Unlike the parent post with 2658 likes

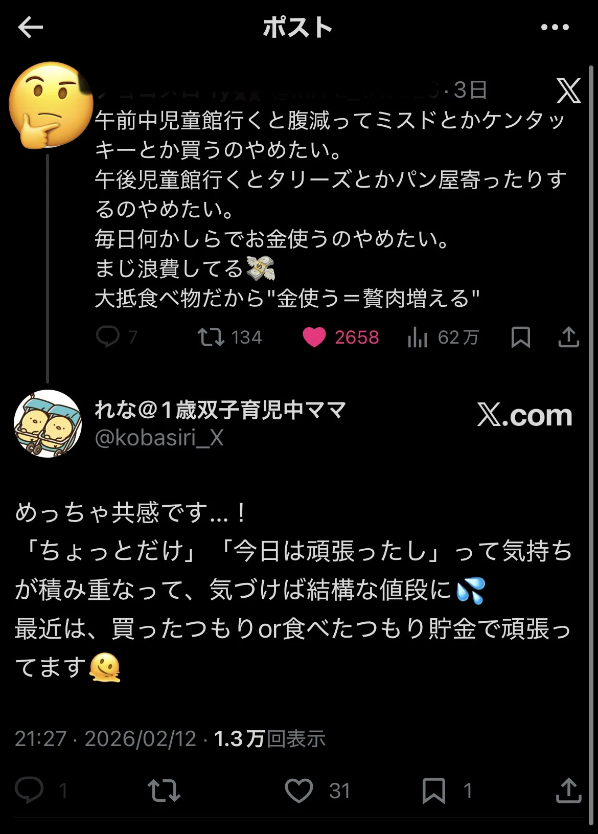click(x=314, y=337)
